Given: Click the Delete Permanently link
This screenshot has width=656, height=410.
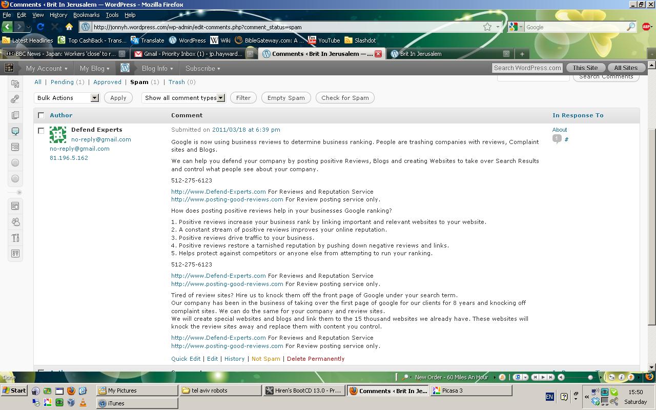Looking at the screenshot, I should (316, 359).
